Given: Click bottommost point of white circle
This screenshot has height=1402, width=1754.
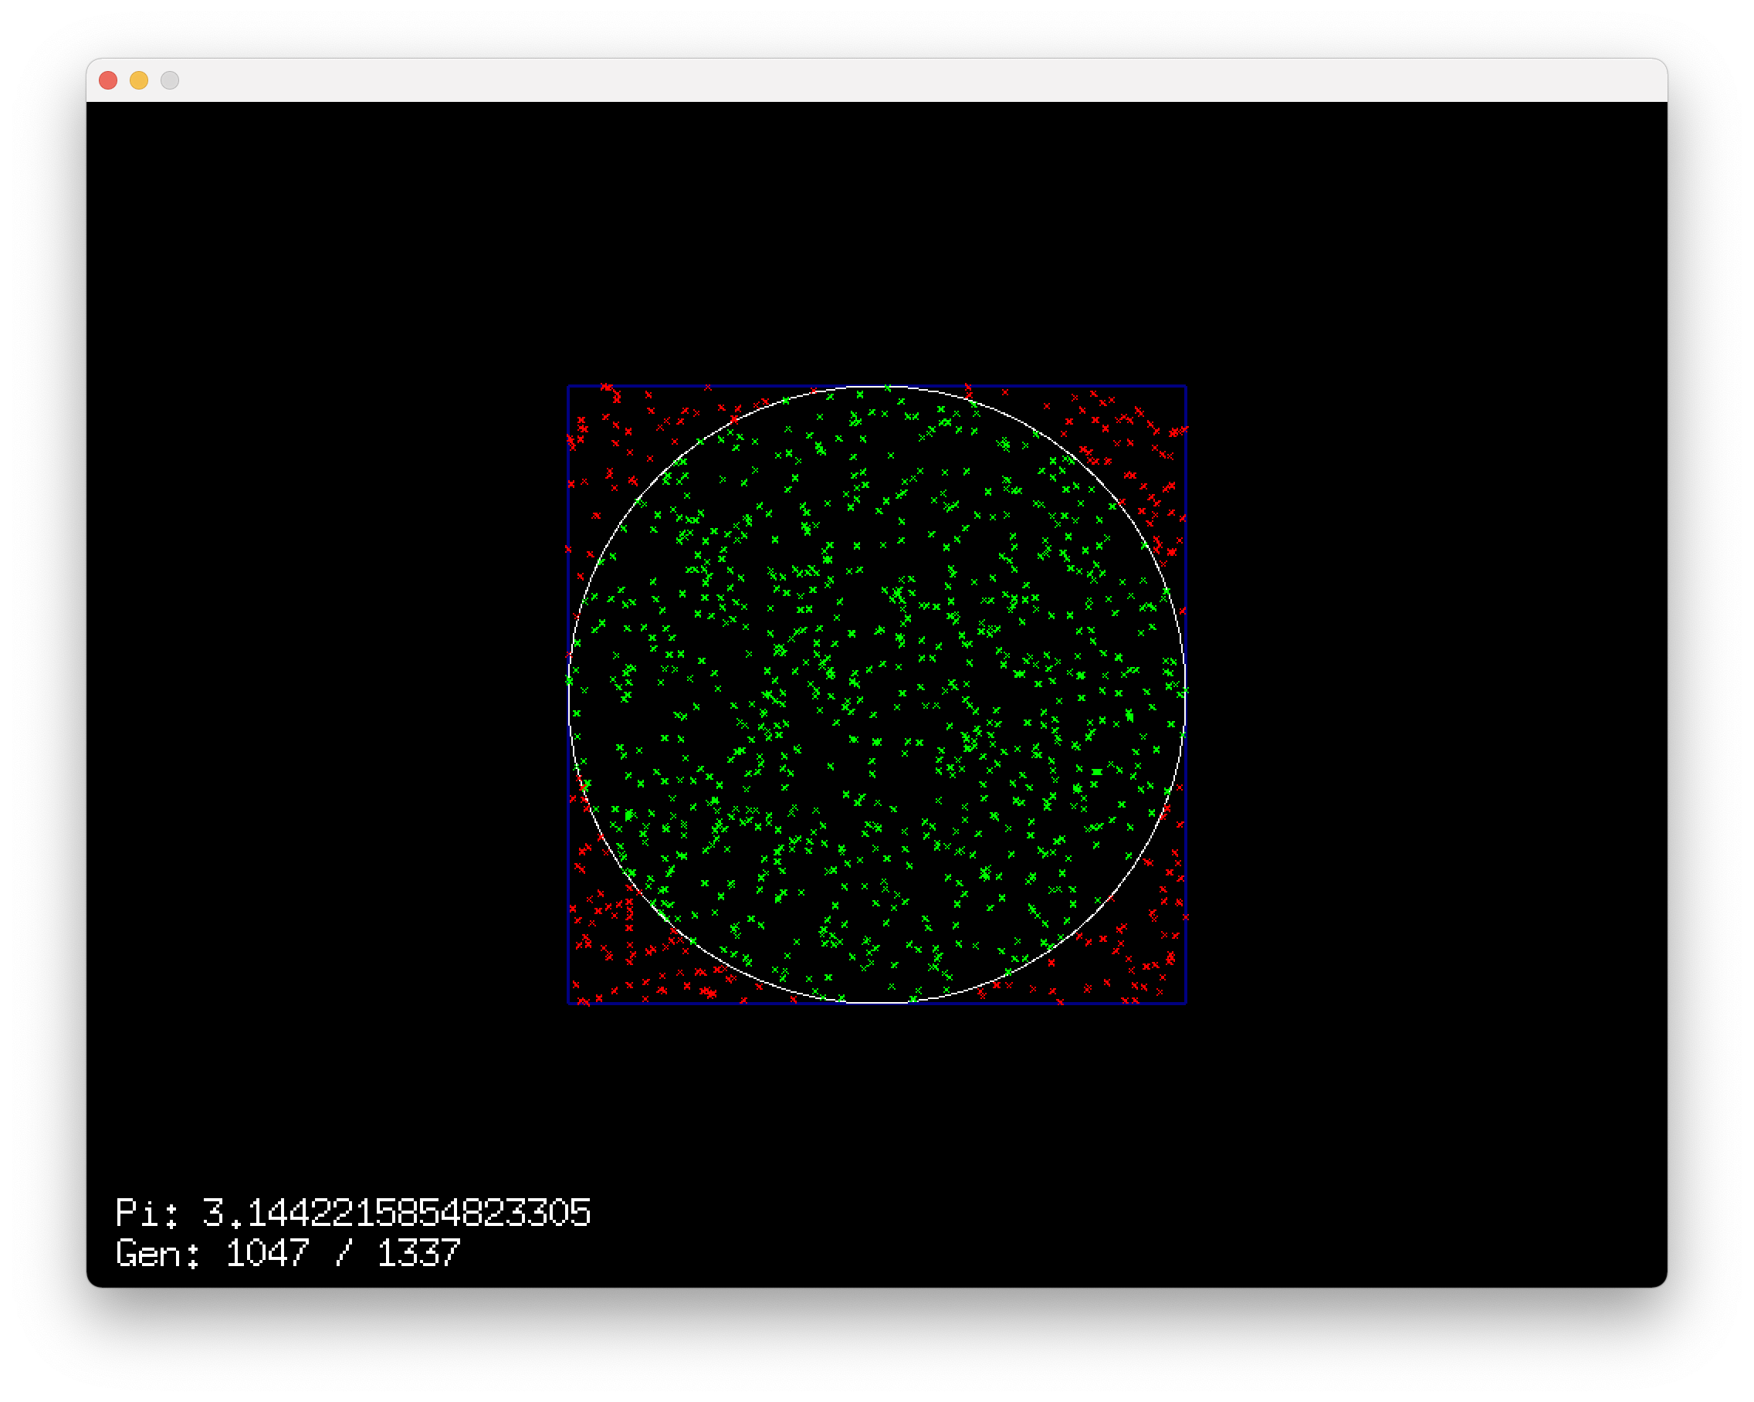Looking at the screenshot, I should (877, 1002).
